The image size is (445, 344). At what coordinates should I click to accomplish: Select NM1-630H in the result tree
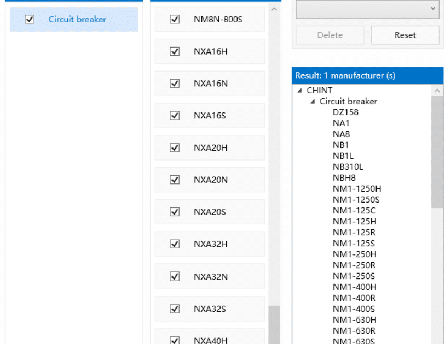[355, 319]
